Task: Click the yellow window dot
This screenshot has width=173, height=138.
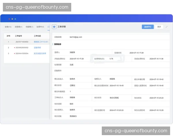Action: (12, 19)
